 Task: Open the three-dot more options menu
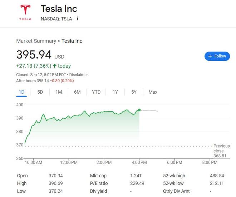[77, 19]
